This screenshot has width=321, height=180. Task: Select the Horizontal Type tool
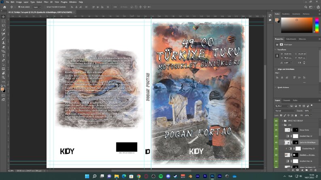click(x=3, y=56)
